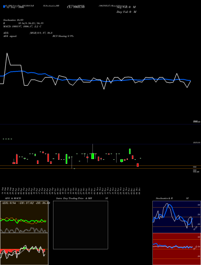Image resolution: width=201 pixels, height=265 pixels.
Task: Click the ADX: 0.94 value in ADX panel
Action: [8, 203]
